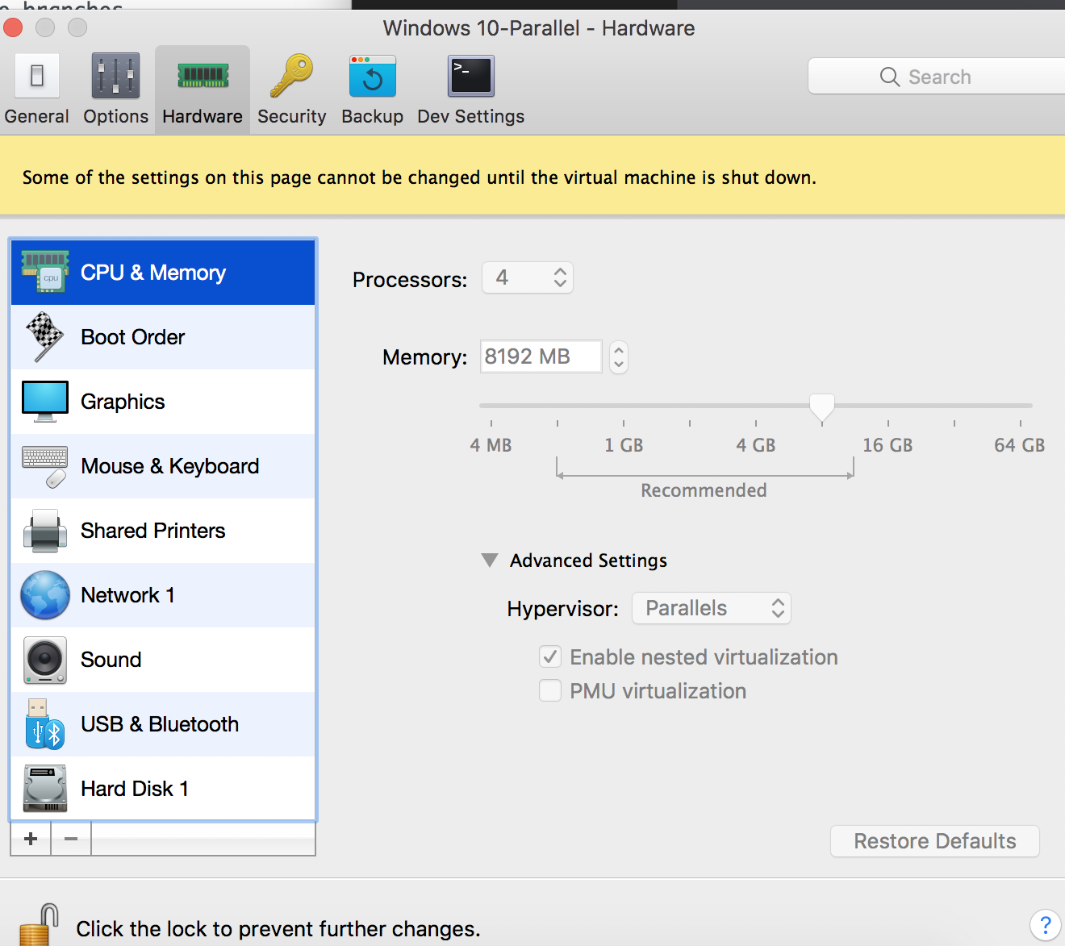Switch to the General tab label
This screenshot has height=946, width=1065.
pos(37,116)
